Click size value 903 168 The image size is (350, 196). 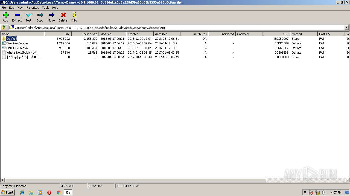point(63,48)
